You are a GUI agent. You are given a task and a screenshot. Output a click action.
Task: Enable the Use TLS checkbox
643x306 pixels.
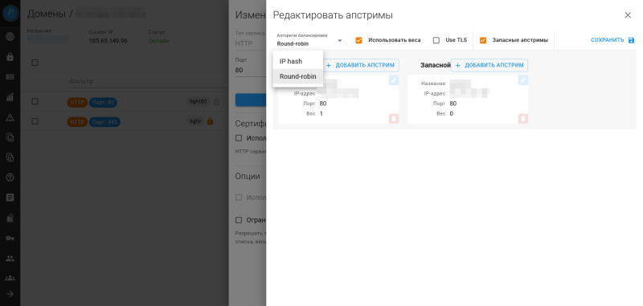coord(436,40)
